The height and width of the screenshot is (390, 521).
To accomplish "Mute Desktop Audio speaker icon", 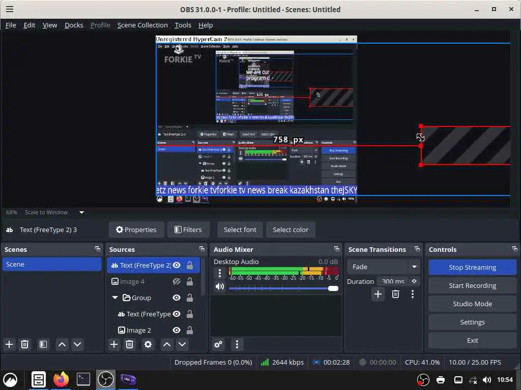I will pyautogui.click(x=220, y=286).
